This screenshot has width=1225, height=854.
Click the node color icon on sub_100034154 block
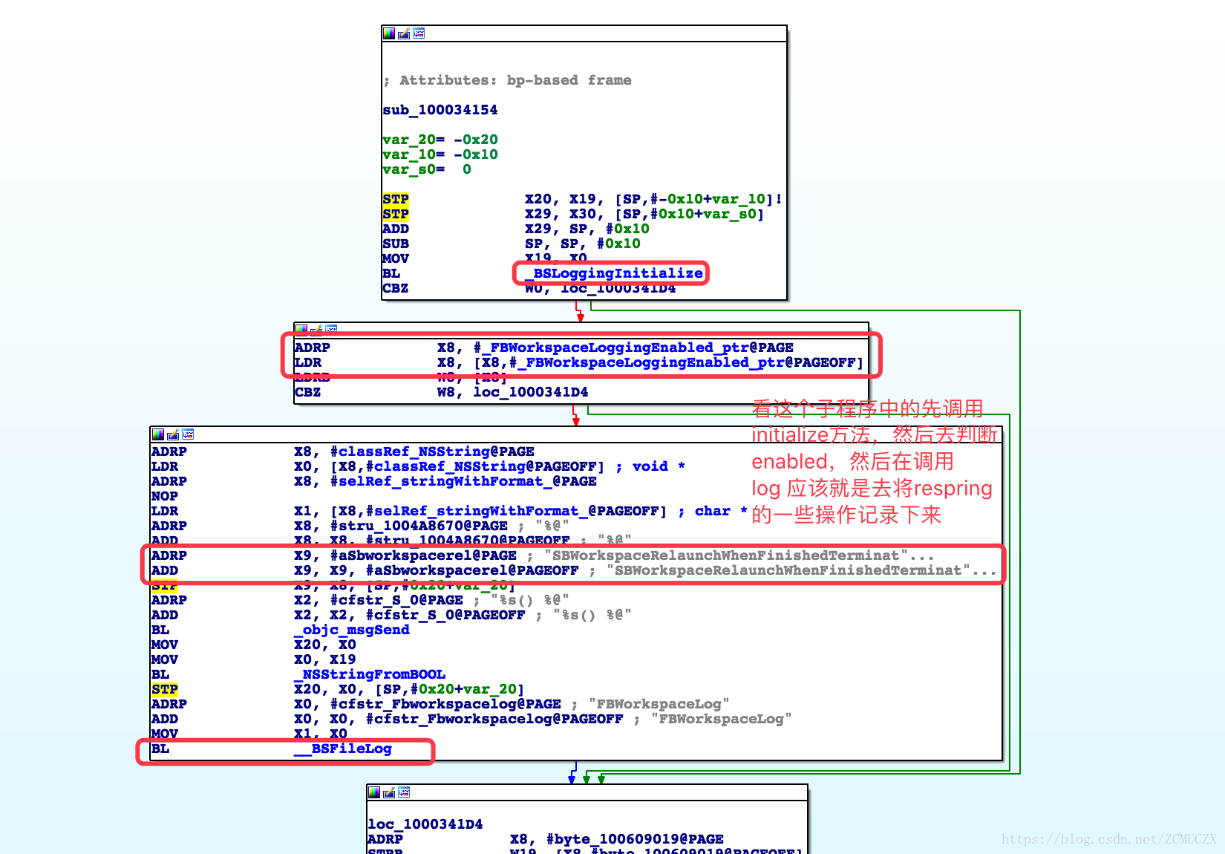tap(389, 33)
